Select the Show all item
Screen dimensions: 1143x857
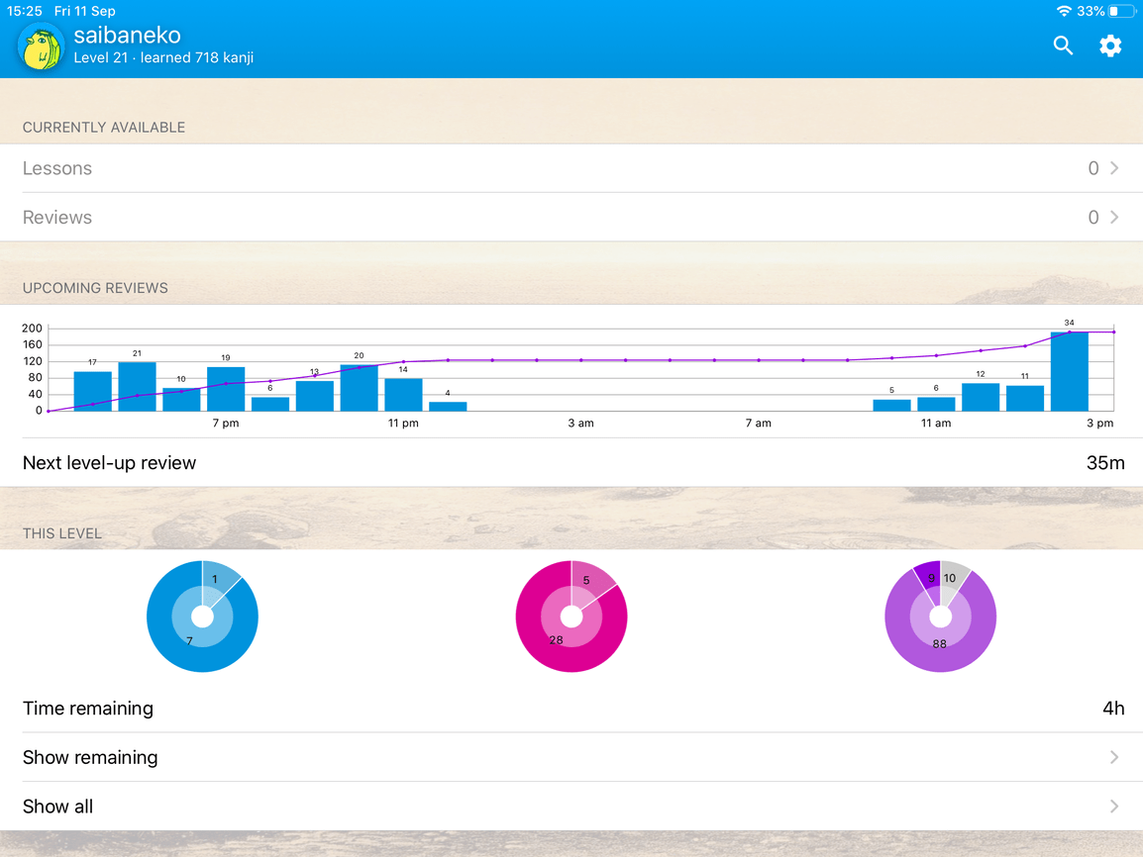pos(571,806)
